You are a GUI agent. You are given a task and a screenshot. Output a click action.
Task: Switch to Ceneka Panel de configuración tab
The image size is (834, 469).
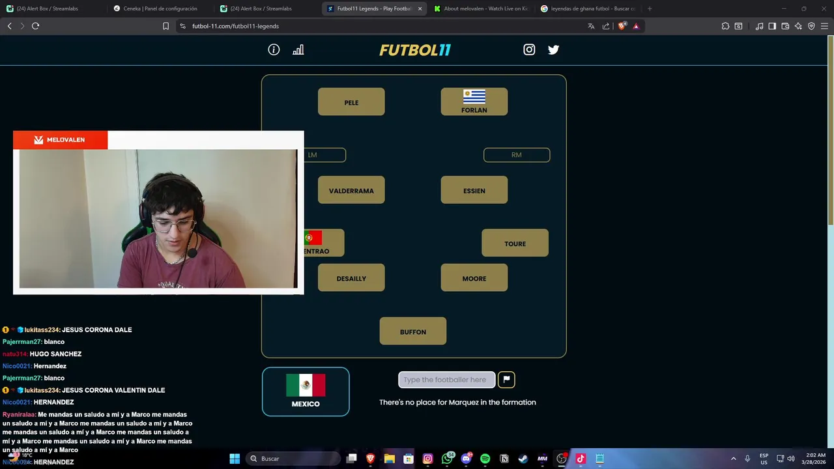tap(160, 8)
